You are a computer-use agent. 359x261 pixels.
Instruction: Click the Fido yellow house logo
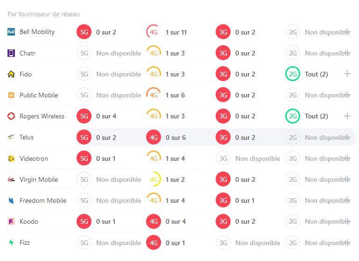point(12,74)
